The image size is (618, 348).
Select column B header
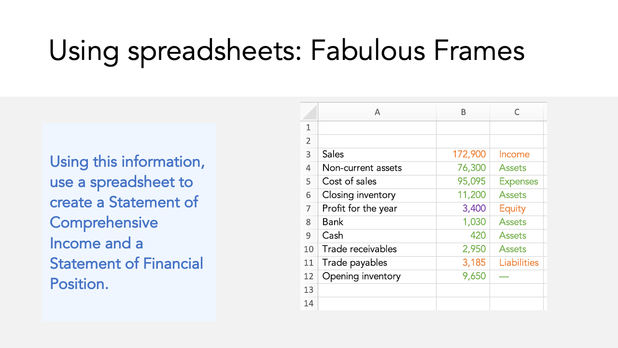tap(463, 112)
